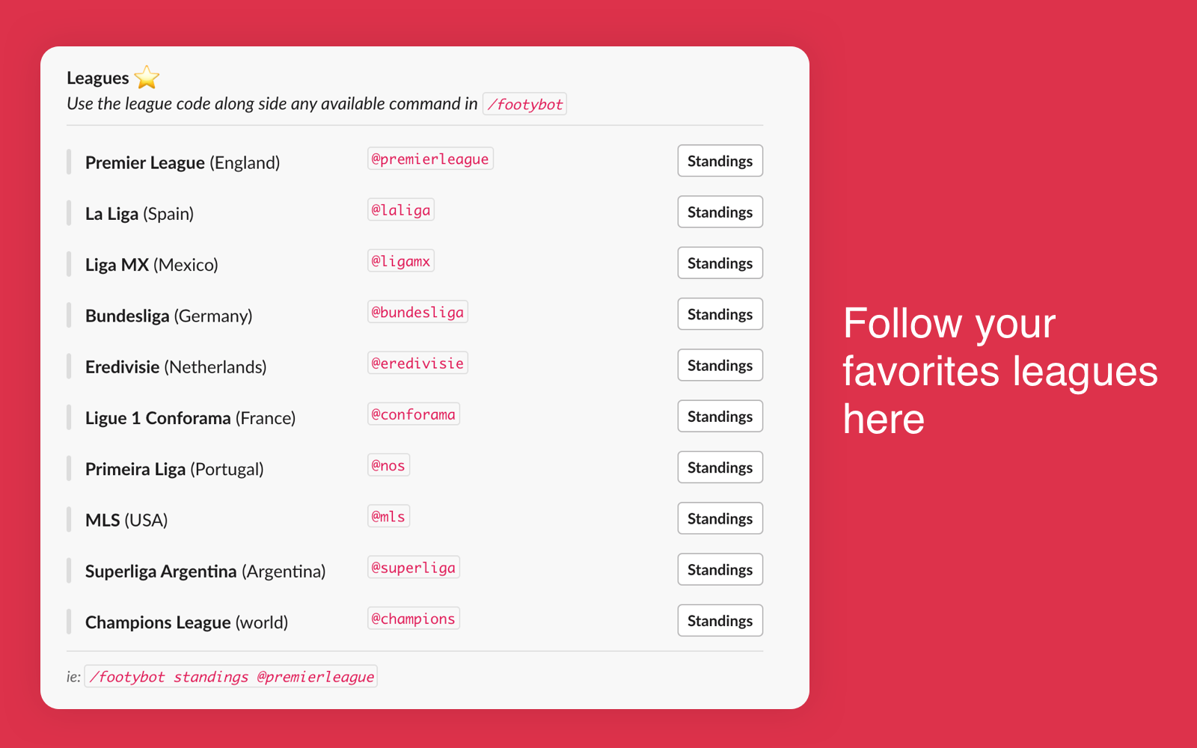Open Standings for MLS

coord(720,518)
